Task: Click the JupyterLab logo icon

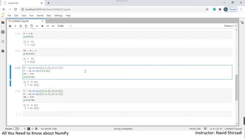Action: (x=3, y=15)
